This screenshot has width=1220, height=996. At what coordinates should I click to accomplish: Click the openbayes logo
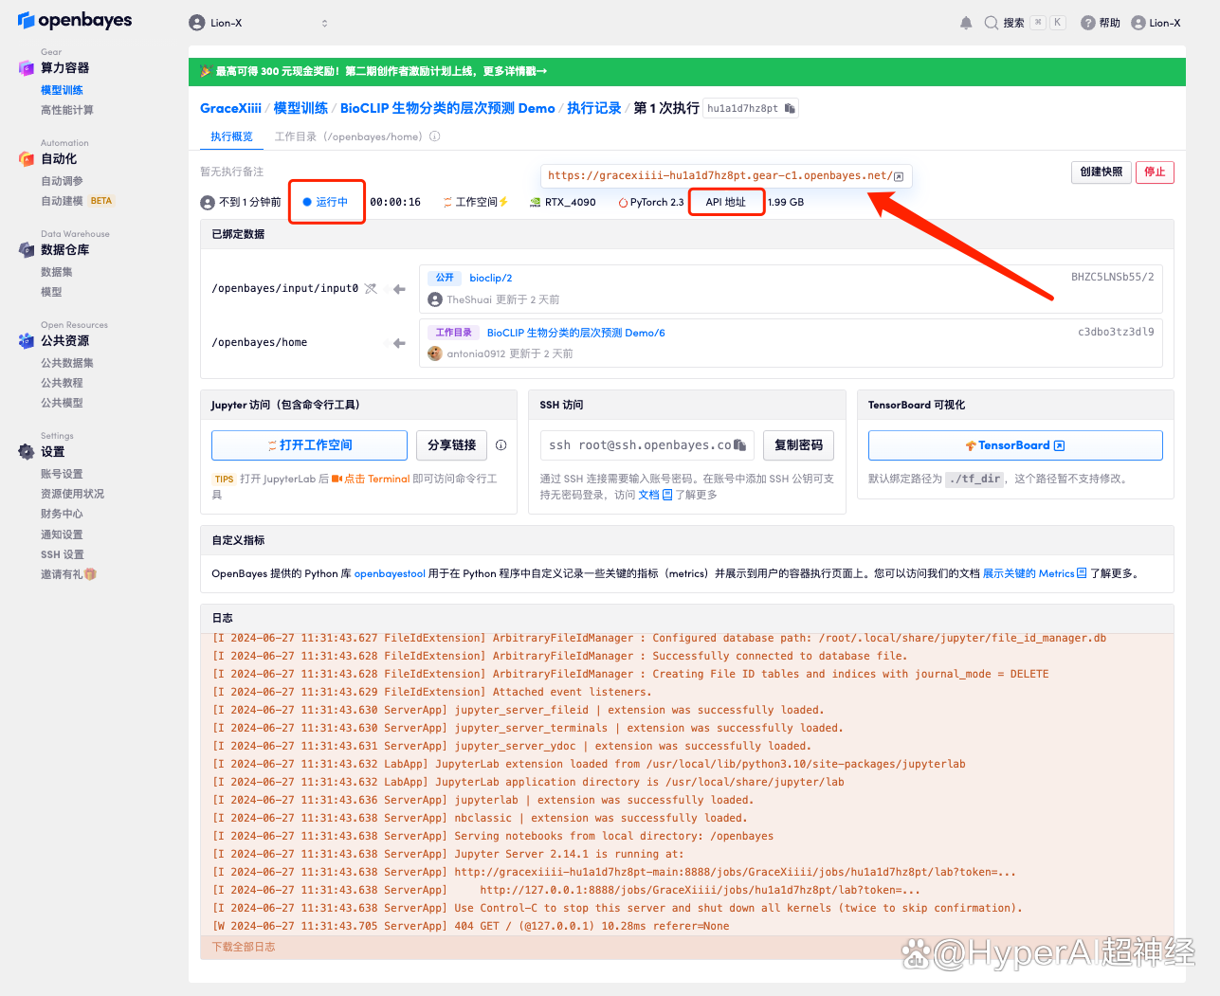[x=75, y=21]
